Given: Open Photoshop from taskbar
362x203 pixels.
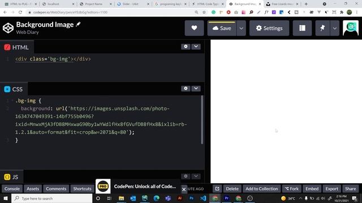Looking at the screenshot, I should [191, 198].
